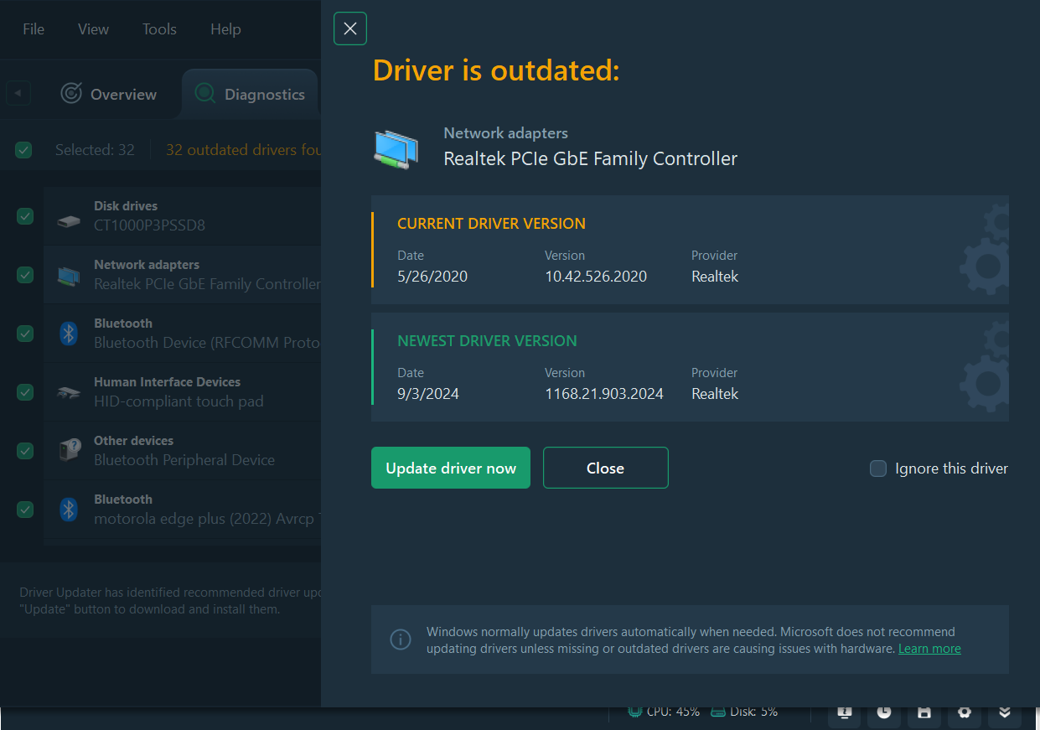
Task: Uncheck the CT1000P3PSSD8 disk drive checkbox
Action: point(25,216)
